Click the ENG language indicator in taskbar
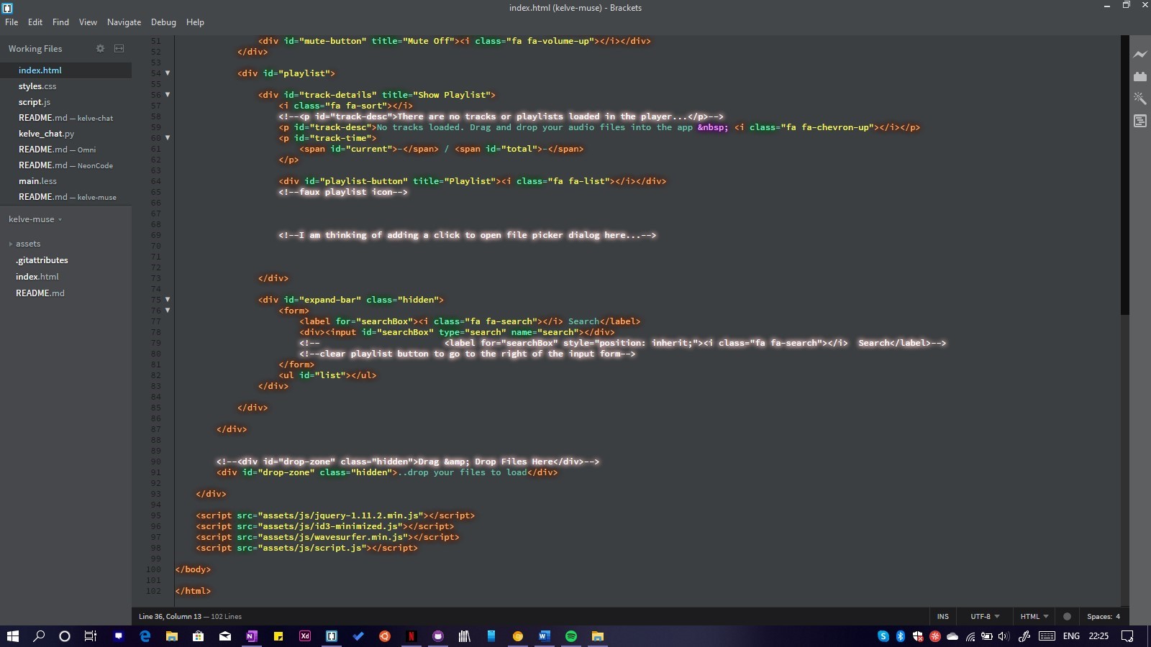 (1071, 636)
